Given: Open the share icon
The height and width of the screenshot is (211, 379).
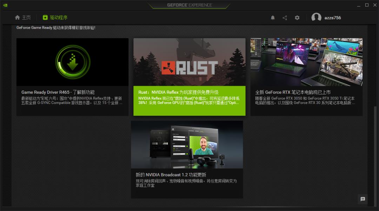Looking at the screenshot, I should click(285, 18).
